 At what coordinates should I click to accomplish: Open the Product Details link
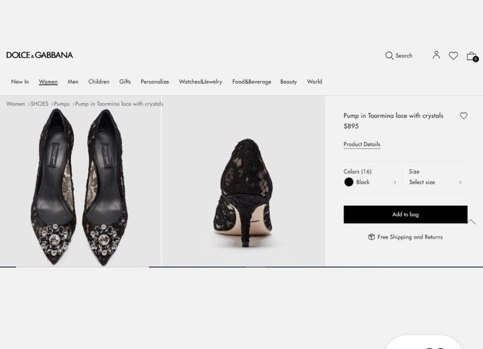[x=362, y=144]
